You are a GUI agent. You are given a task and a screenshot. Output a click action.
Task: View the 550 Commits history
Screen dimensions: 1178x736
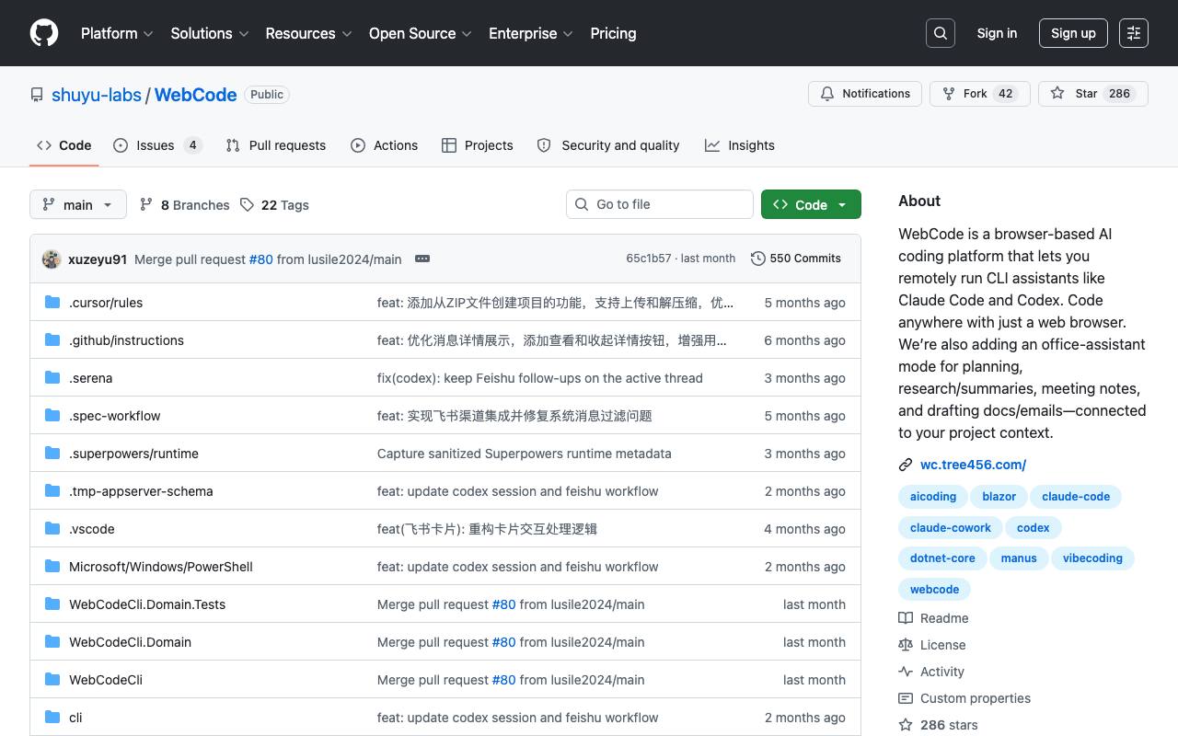click(796, 259)
